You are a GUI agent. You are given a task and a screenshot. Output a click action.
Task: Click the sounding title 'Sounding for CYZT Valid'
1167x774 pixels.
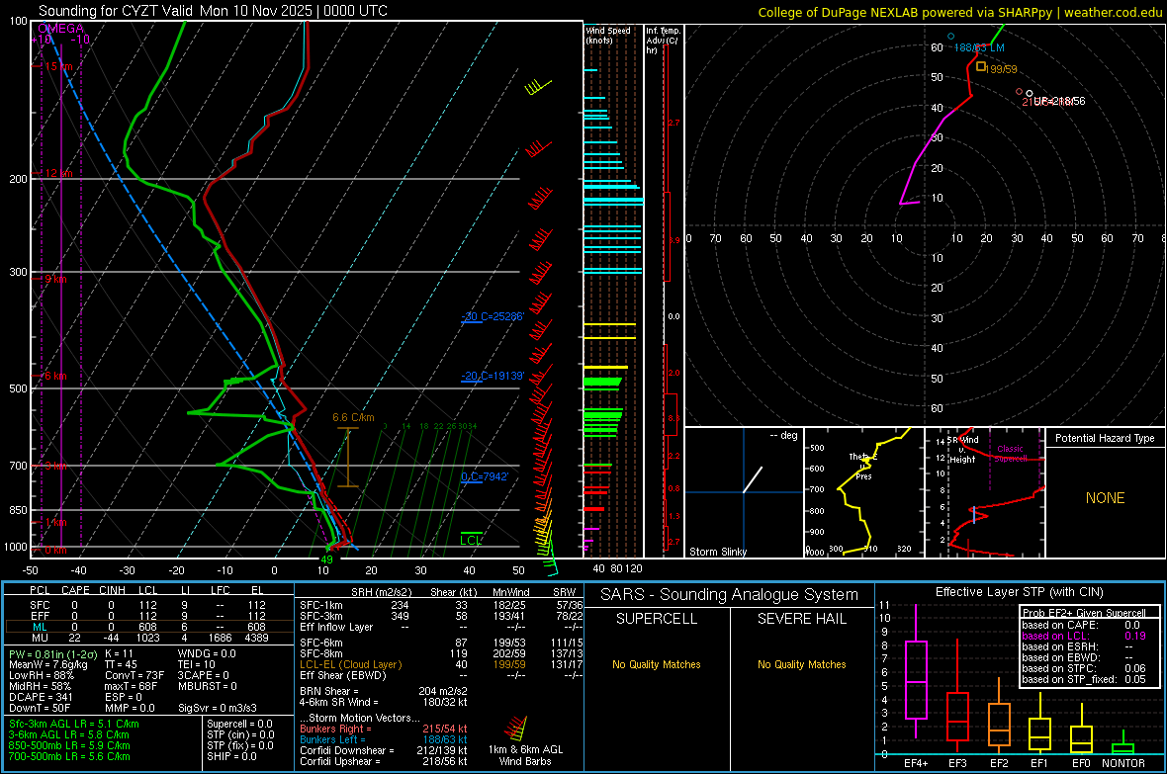coord(116,11)
